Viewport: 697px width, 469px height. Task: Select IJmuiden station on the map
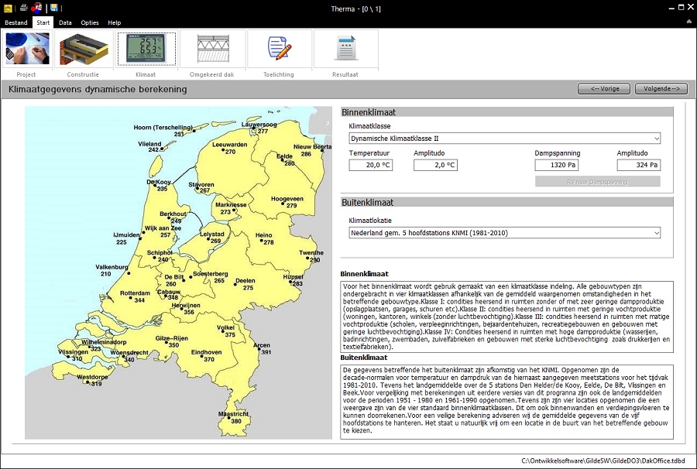[x=127, y=238]
